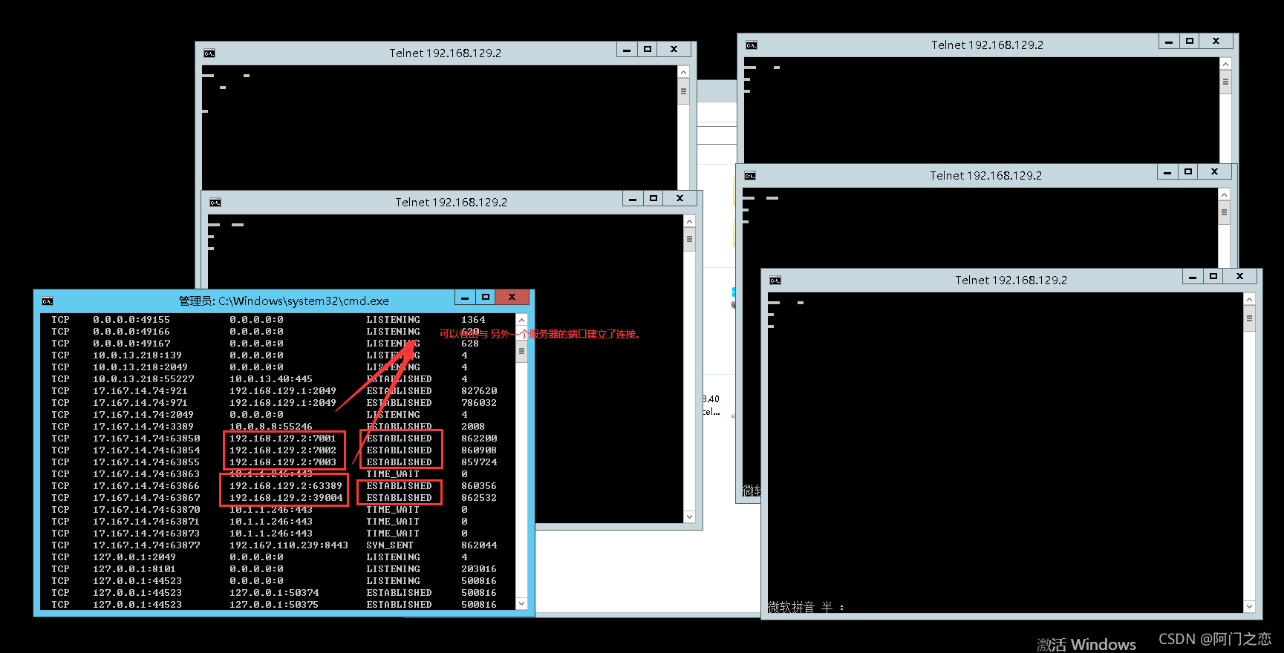This screenshot has height=653, width=1284.
Task: Click local address 17.167.14.74:63850
Action: click(x=146, y=439)
